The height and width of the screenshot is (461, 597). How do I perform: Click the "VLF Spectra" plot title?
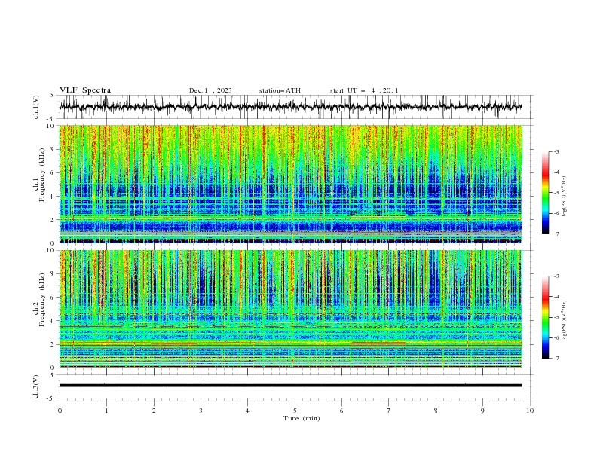click(85, 90)
